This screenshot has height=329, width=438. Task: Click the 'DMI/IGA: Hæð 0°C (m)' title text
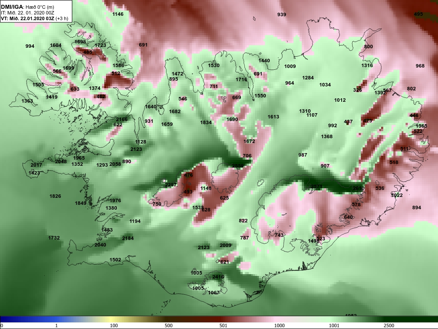27,7
